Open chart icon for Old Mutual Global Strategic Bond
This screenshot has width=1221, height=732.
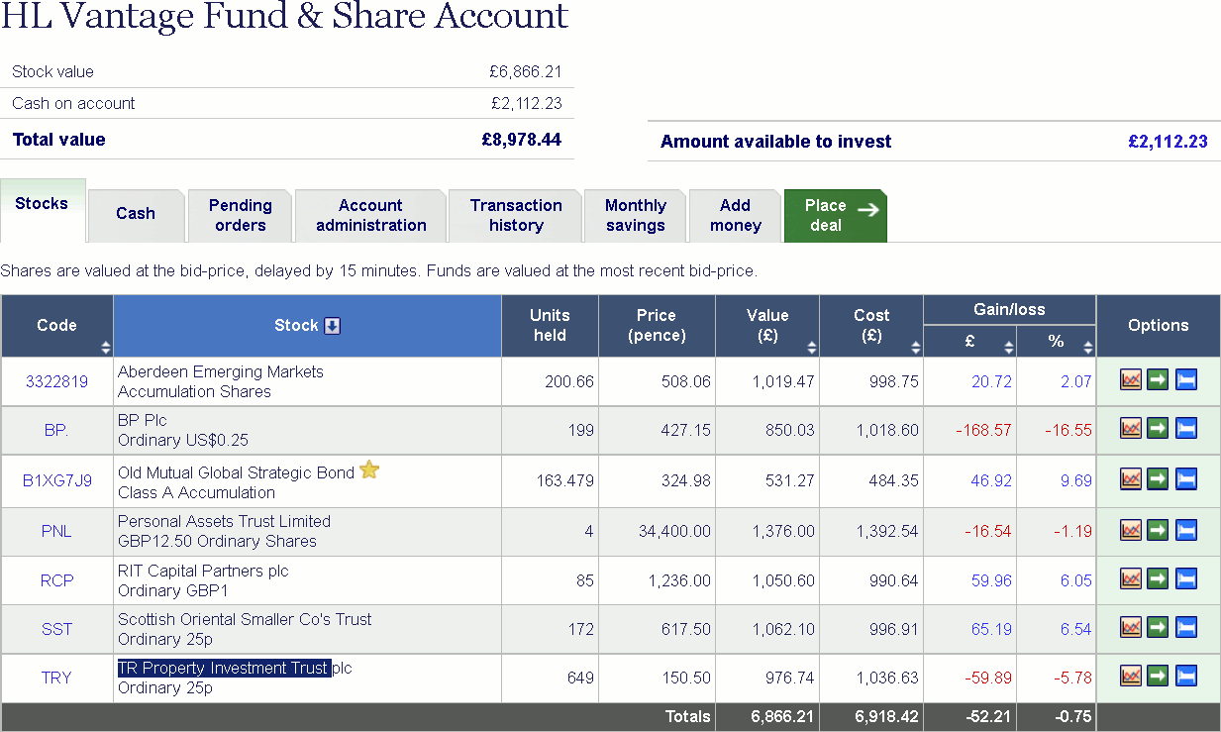(x=1131, y=479)
